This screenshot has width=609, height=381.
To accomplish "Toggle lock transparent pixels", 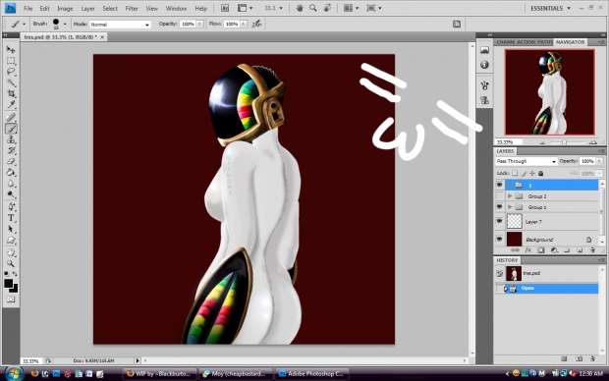I will (515, 173).
